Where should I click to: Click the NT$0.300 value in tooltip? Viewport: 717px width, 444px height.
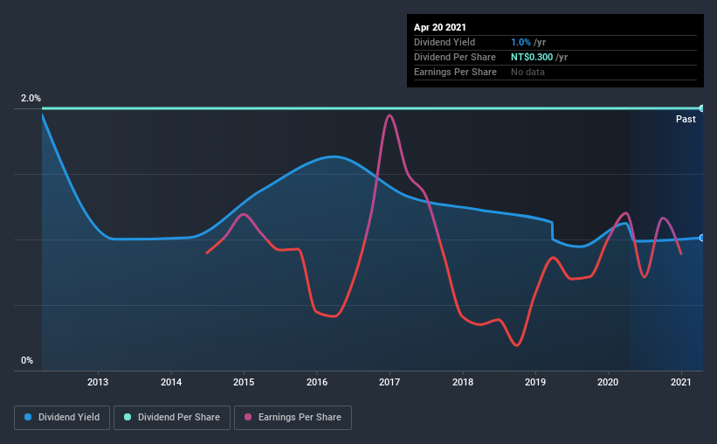(x=532, y=57)
